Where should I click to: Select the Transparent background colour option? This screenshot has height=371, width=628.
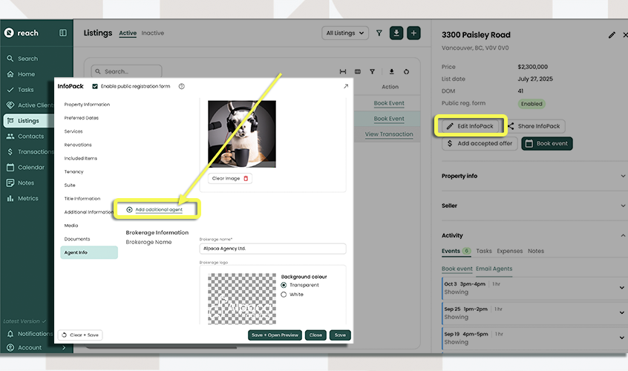(284, 285)
